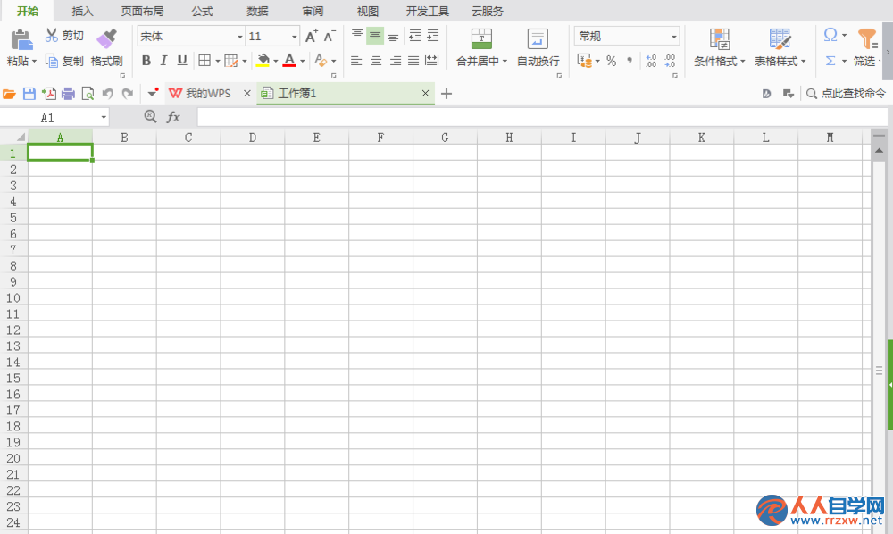The height and width of the screenshot is (534, 893).
Task: Click the Table Style icon
Action: [x=780, y=38]
